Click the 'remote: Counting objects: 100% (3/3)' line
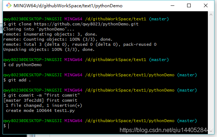Image resolution: width=217 pixels, height=137 pixels. (x=58, y=39)
